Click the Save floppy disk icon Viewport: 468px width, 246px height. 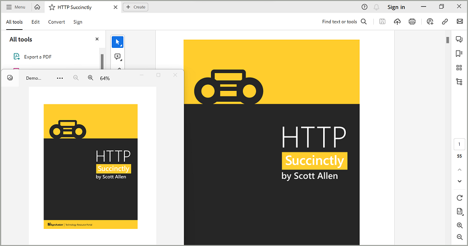click(382, 21)
